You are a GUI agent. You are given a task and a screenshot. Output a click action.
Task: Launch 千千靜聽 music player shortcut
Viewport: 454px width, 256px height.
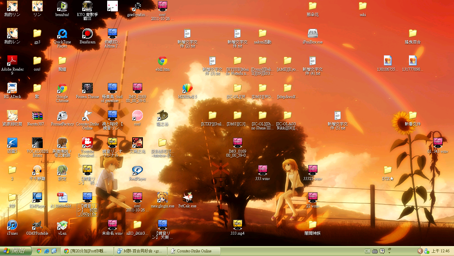pos(37,170)
